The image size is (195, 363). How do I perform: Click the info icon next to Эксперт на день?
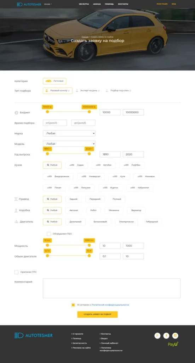pyautogui.click(x=99, y=91)
